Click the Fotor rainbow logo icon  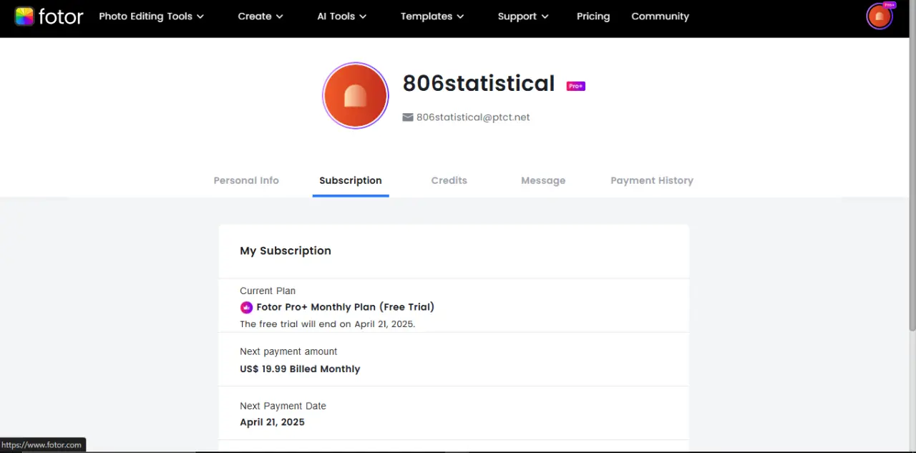click(24, 16)
